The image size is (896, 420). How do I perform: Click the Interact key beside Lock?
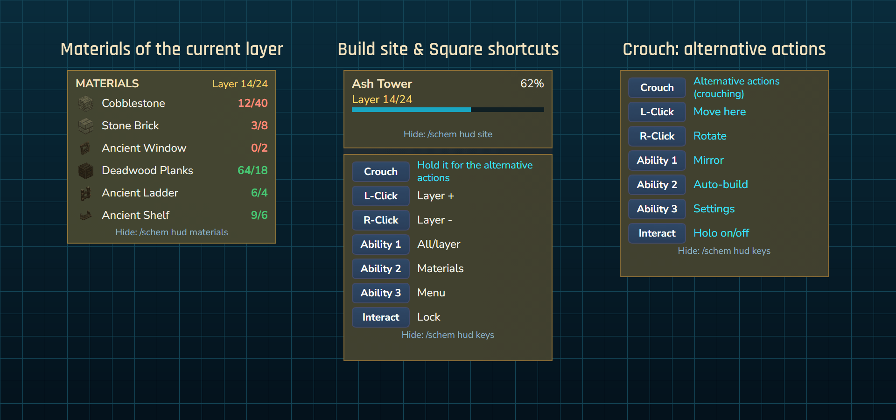coord(381,317)
